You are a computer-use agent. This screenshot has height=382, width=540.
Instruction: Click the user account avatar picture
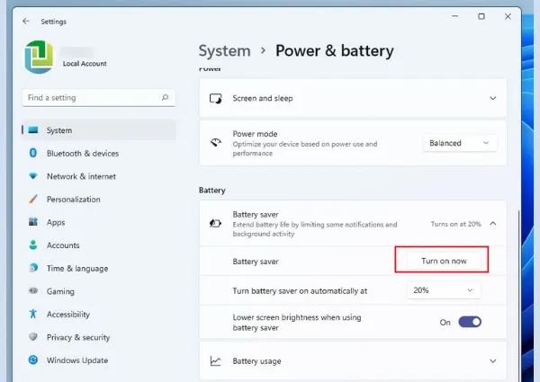pos(39,58)
